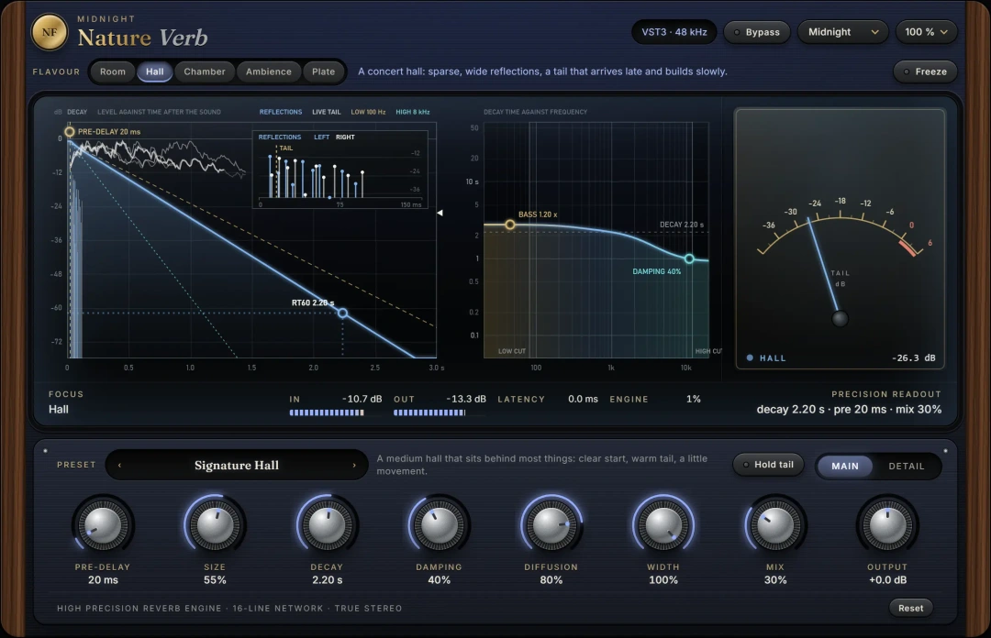Switch to the Chamber flavour tab
The width and height of the screenshot is (991, 638).
(x=204, y=71)
